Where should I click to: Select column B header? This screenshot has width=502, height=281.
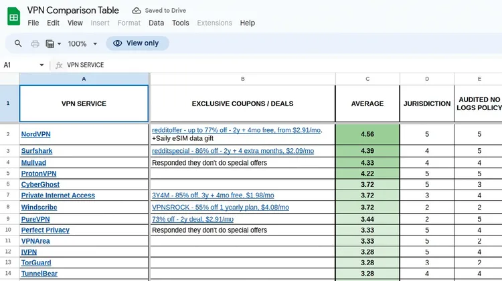tap(243, 79)
